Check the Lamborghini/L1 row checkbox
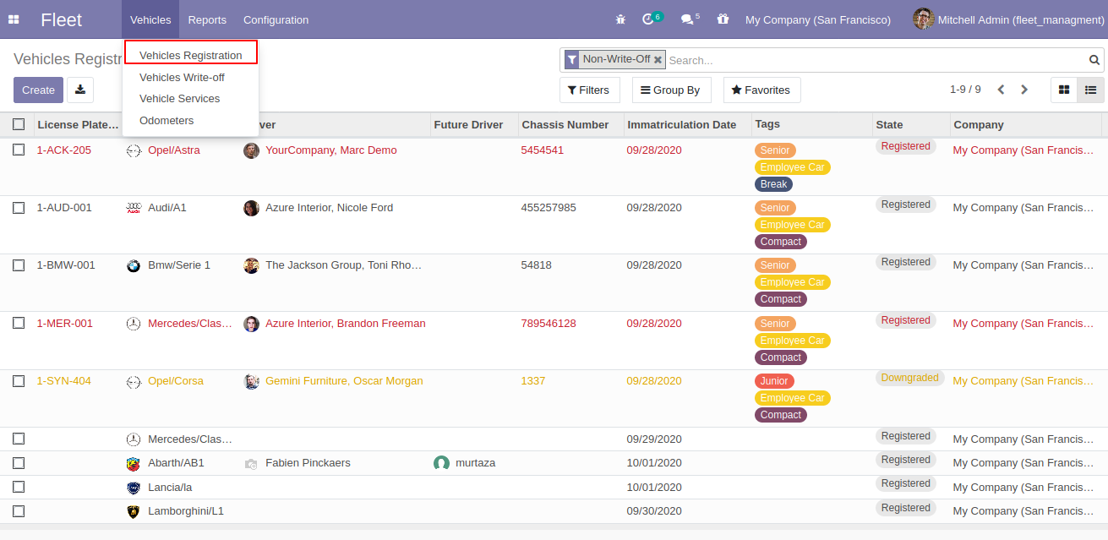 click(x=19, y=510)
